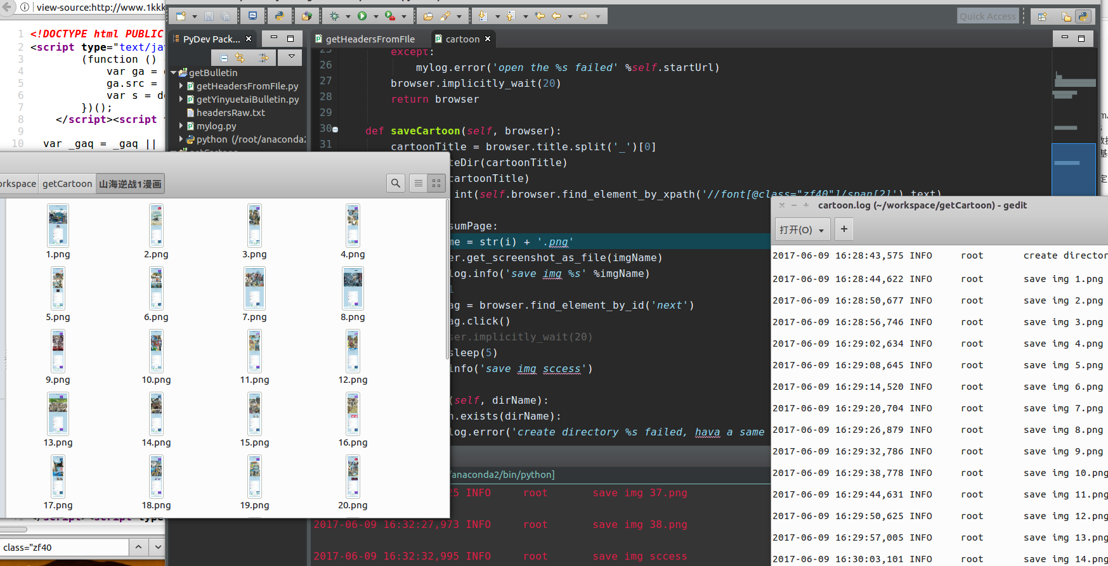Viewport: 1108px width, 566px height.
Task: Click the Debug bug icon
Action: pyautogui.click(x=334, y=16)
